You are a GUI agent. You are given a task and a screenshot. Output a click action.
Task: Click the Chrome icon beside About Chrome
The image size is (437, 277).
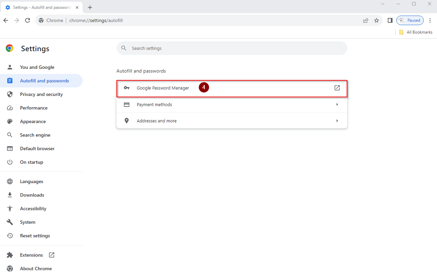(10, 269)
